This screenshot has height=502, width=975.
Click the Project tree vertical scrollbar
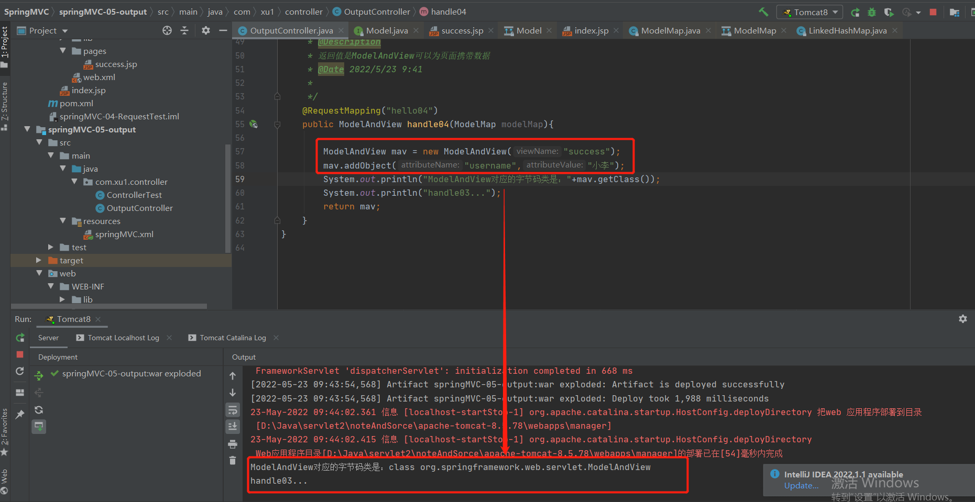[x=228, y=199]
